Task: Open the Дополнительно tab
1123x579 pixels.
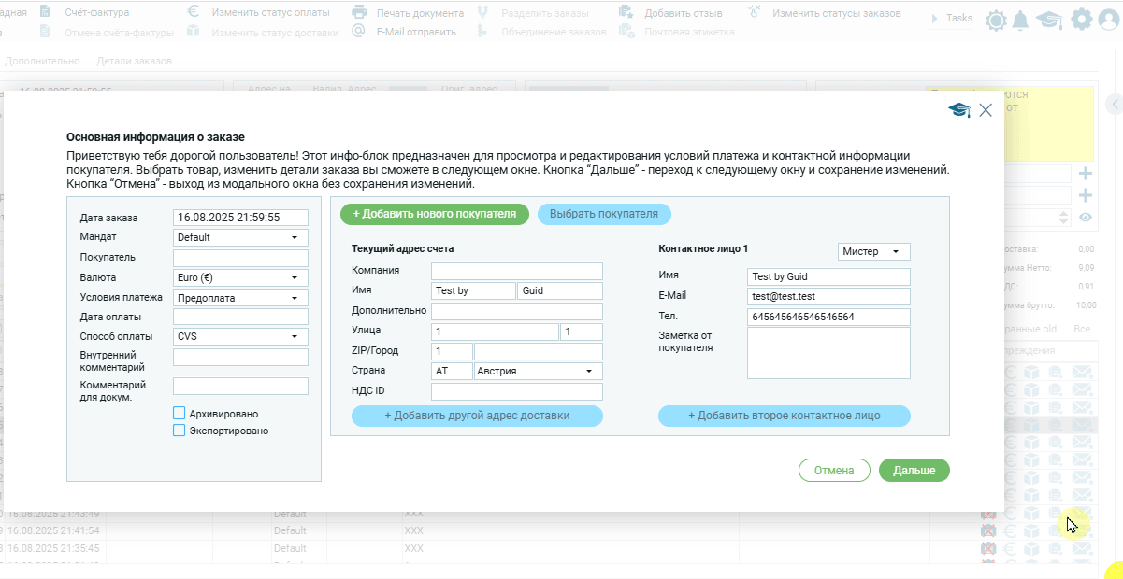Action: click(x=42, y=61)
